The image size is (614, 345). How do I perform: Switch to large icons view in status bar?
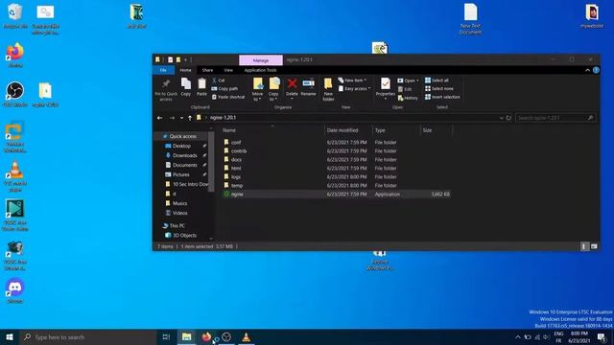point(594,246)
